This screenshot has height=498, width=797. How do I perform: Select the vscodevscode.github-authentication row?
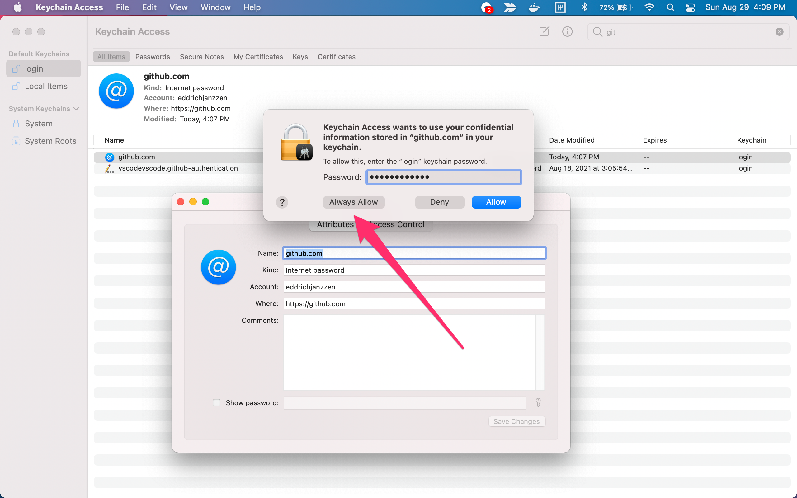(x=442, y=169)
